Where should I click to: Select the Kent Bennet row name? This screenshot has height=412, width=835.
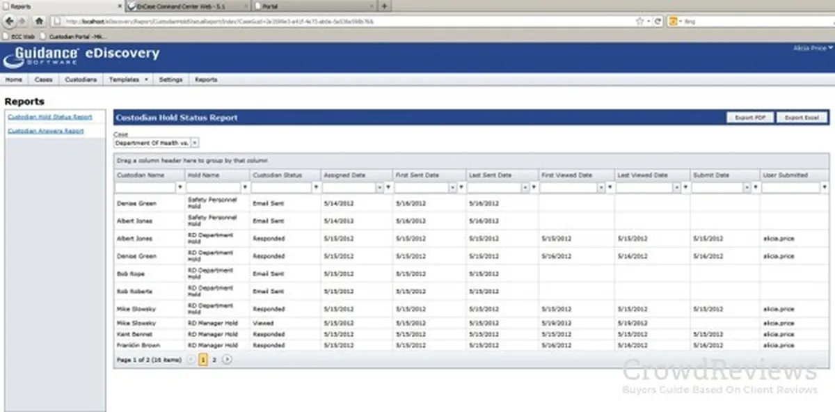coord(134,334)
